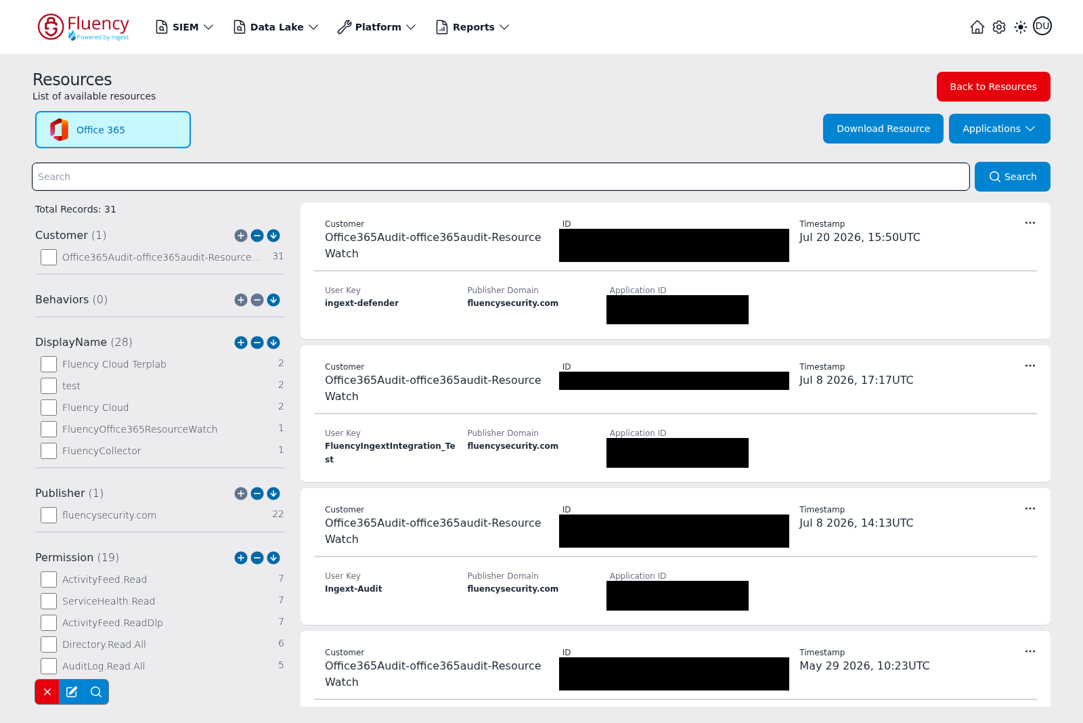Screen dimensions: 1083x723
Task: Check the test DisplayName checkbox
Action: point(49,386)
